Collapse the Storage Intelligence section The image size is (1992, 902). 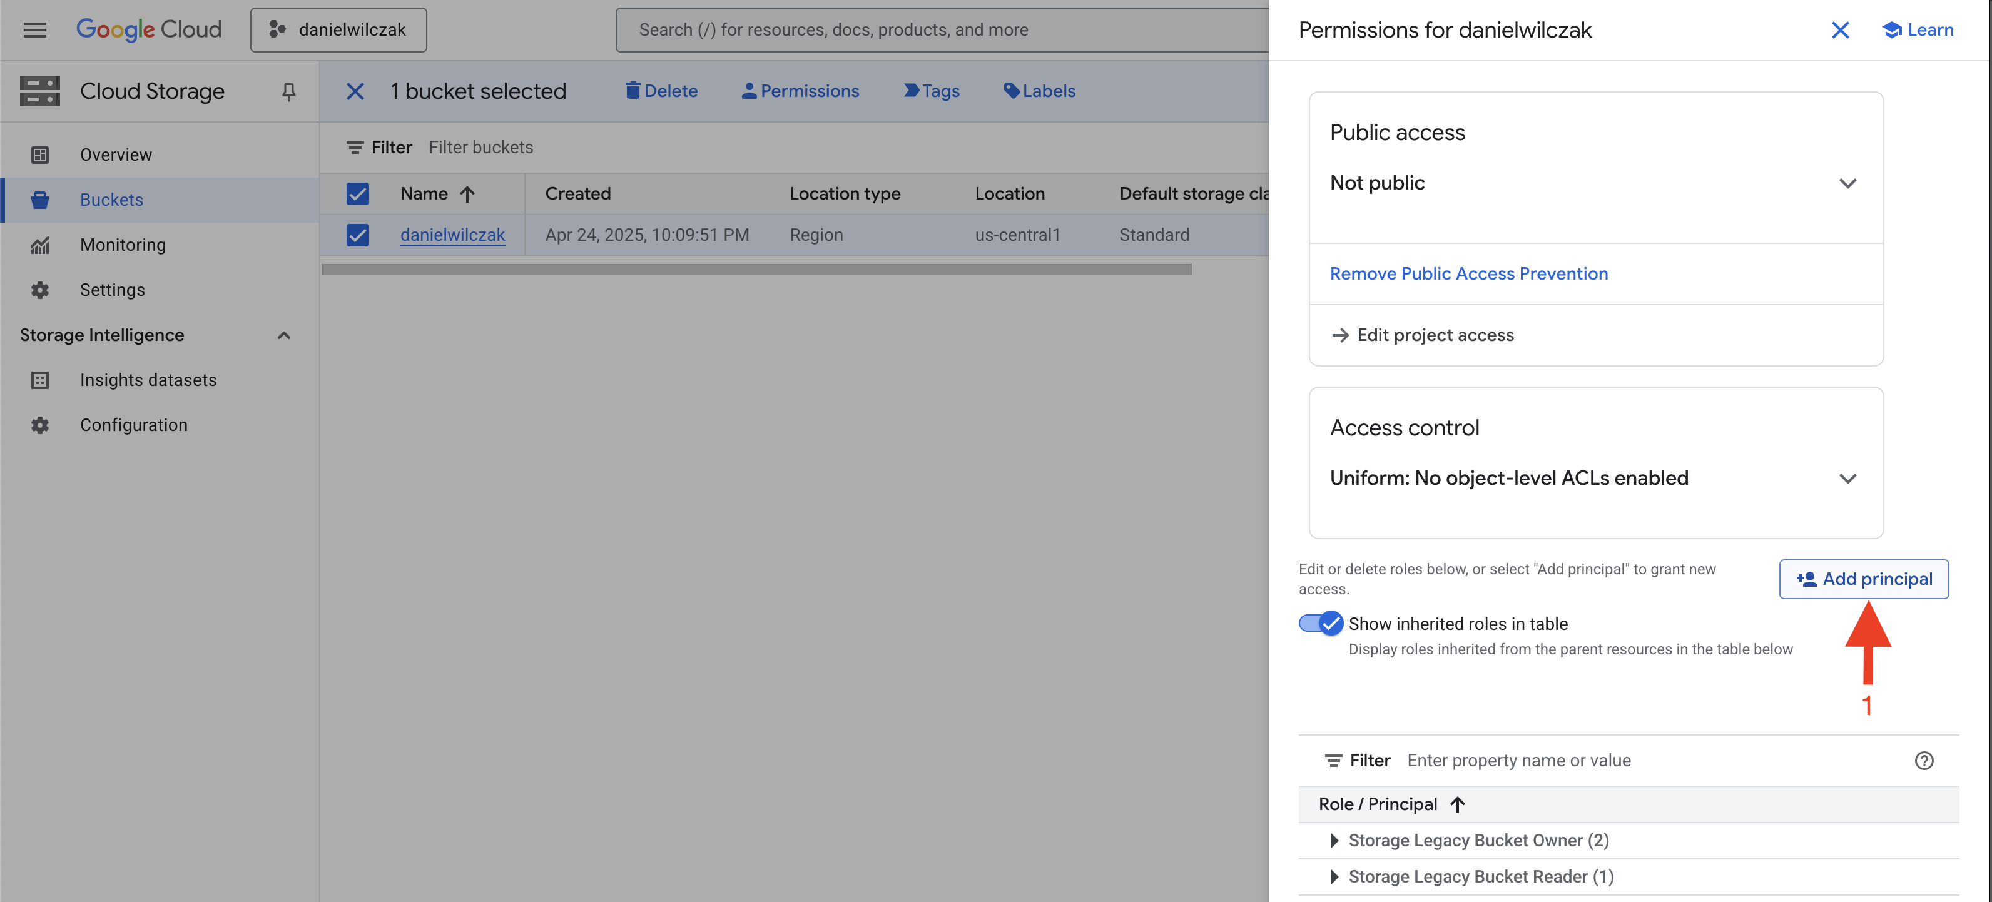click(x=284, y=335)
